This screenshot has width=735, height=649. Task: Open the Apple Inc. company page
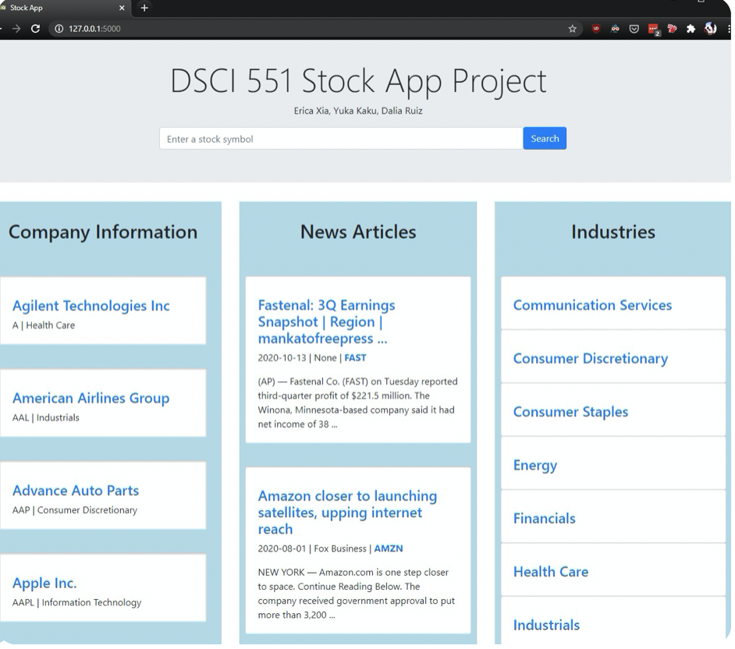click(44, 583)
